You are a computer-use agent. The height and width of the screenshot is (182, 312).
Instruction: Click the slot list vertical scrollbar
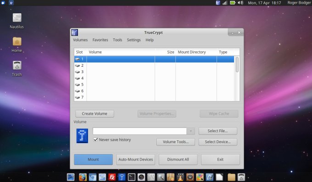(x=237, y=64)
